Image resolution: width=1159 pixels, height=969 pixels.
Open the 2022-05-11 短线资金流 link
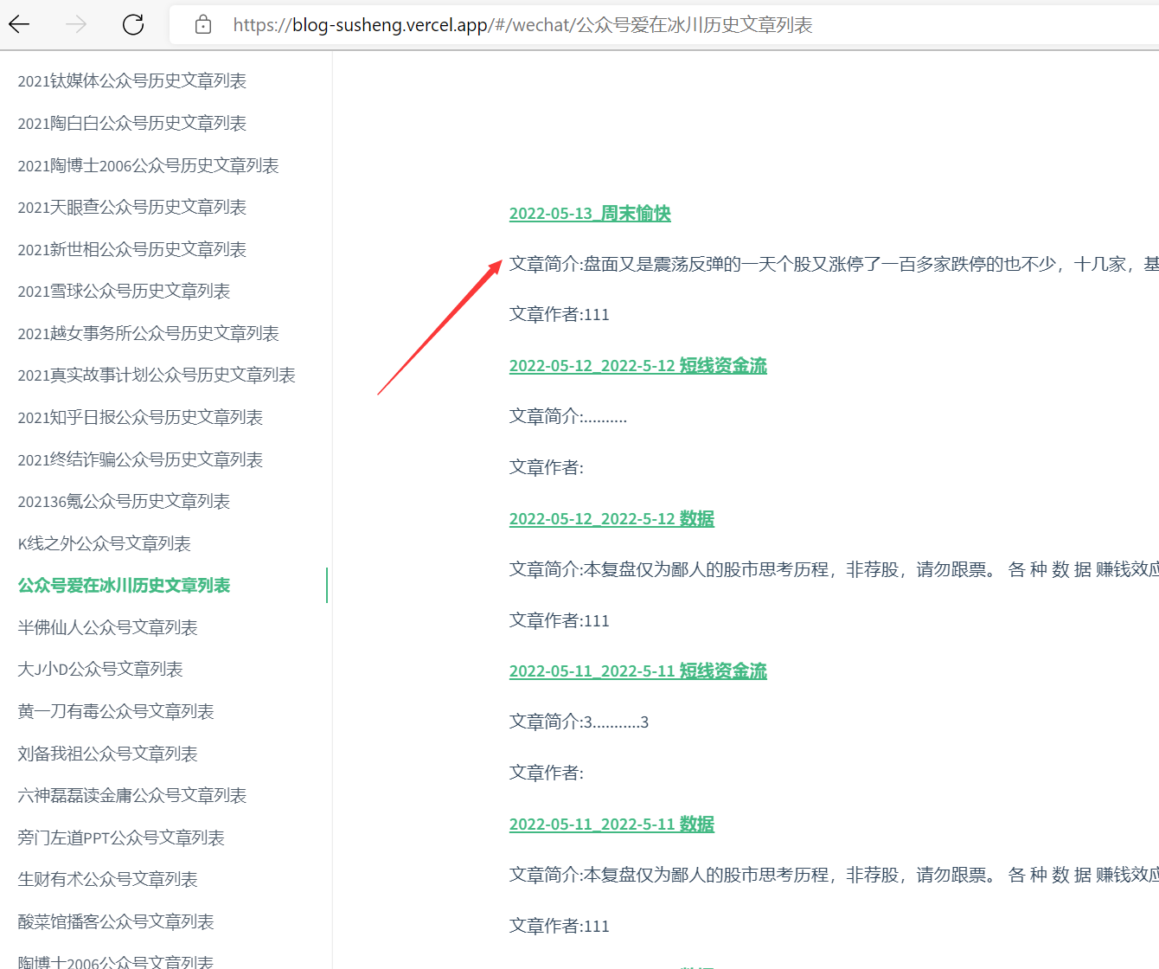pos(637,671)
